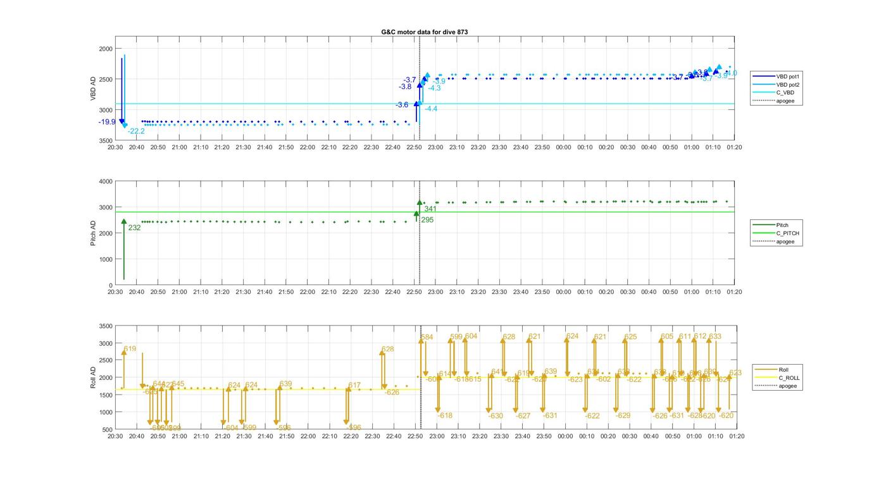Click the '-22.2' VBD data label

pos(136,131)
